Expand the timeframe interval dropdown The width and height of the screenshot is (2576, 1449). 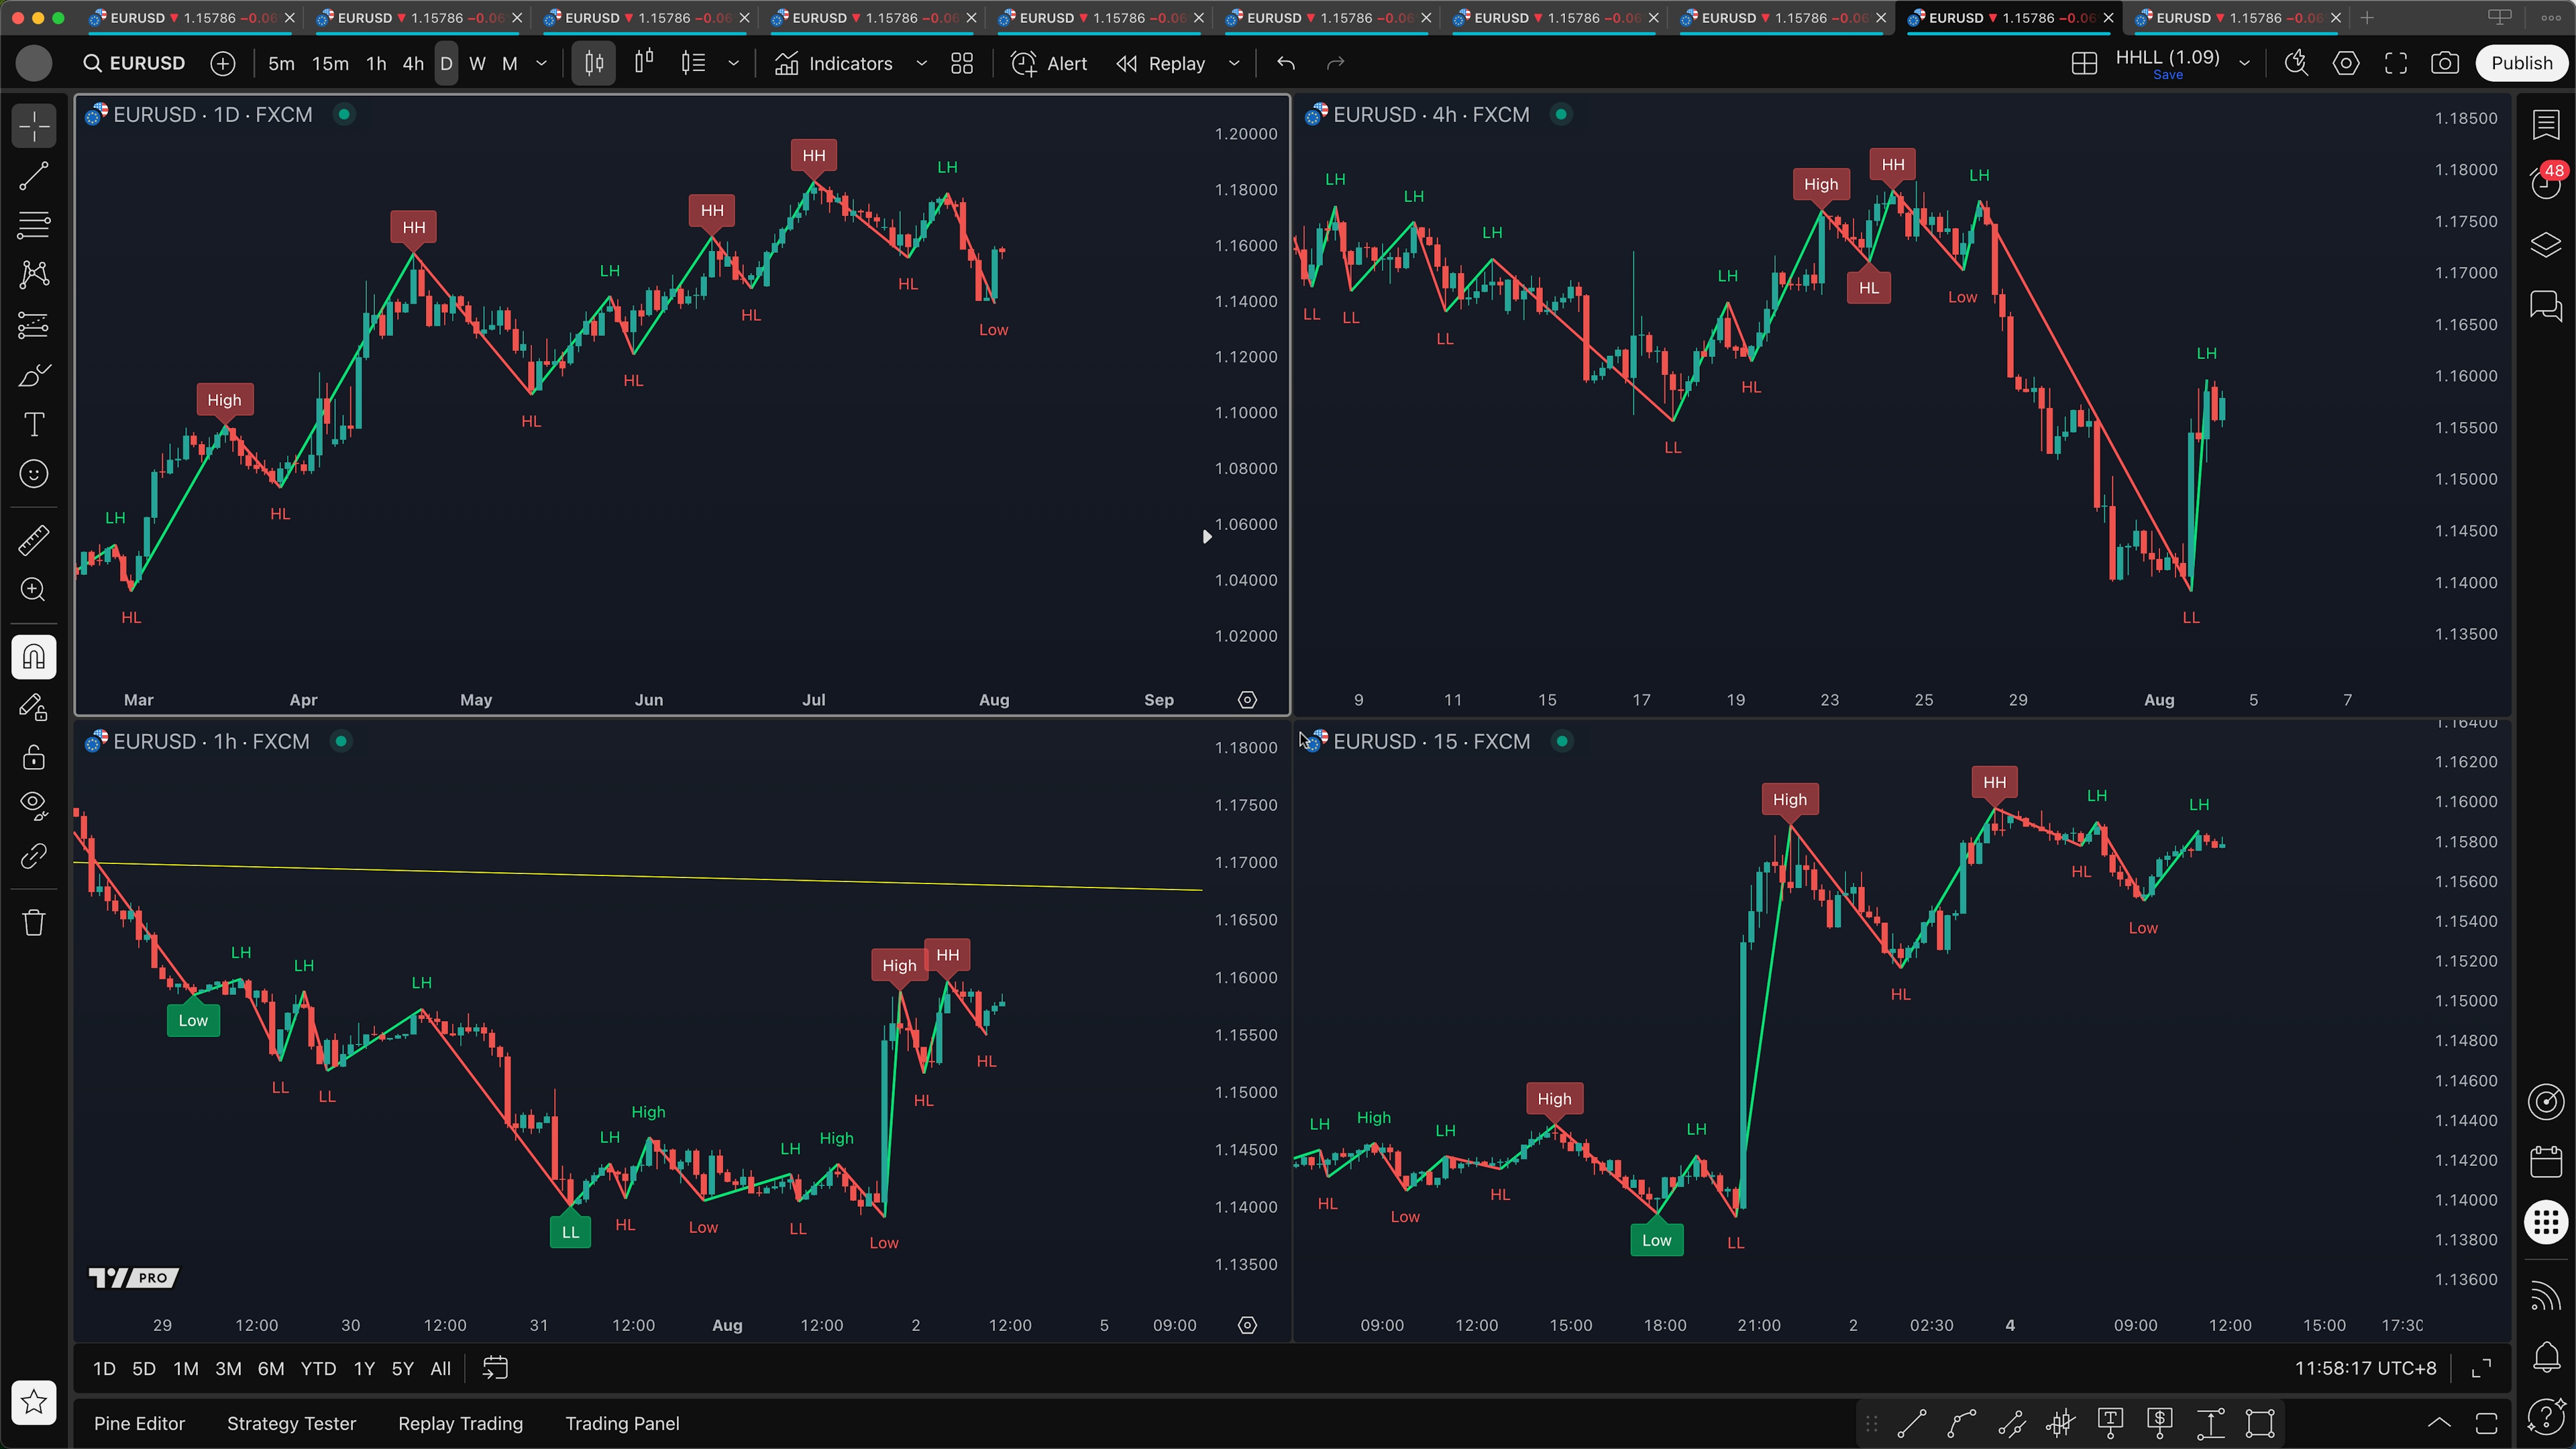click(542, 63)
